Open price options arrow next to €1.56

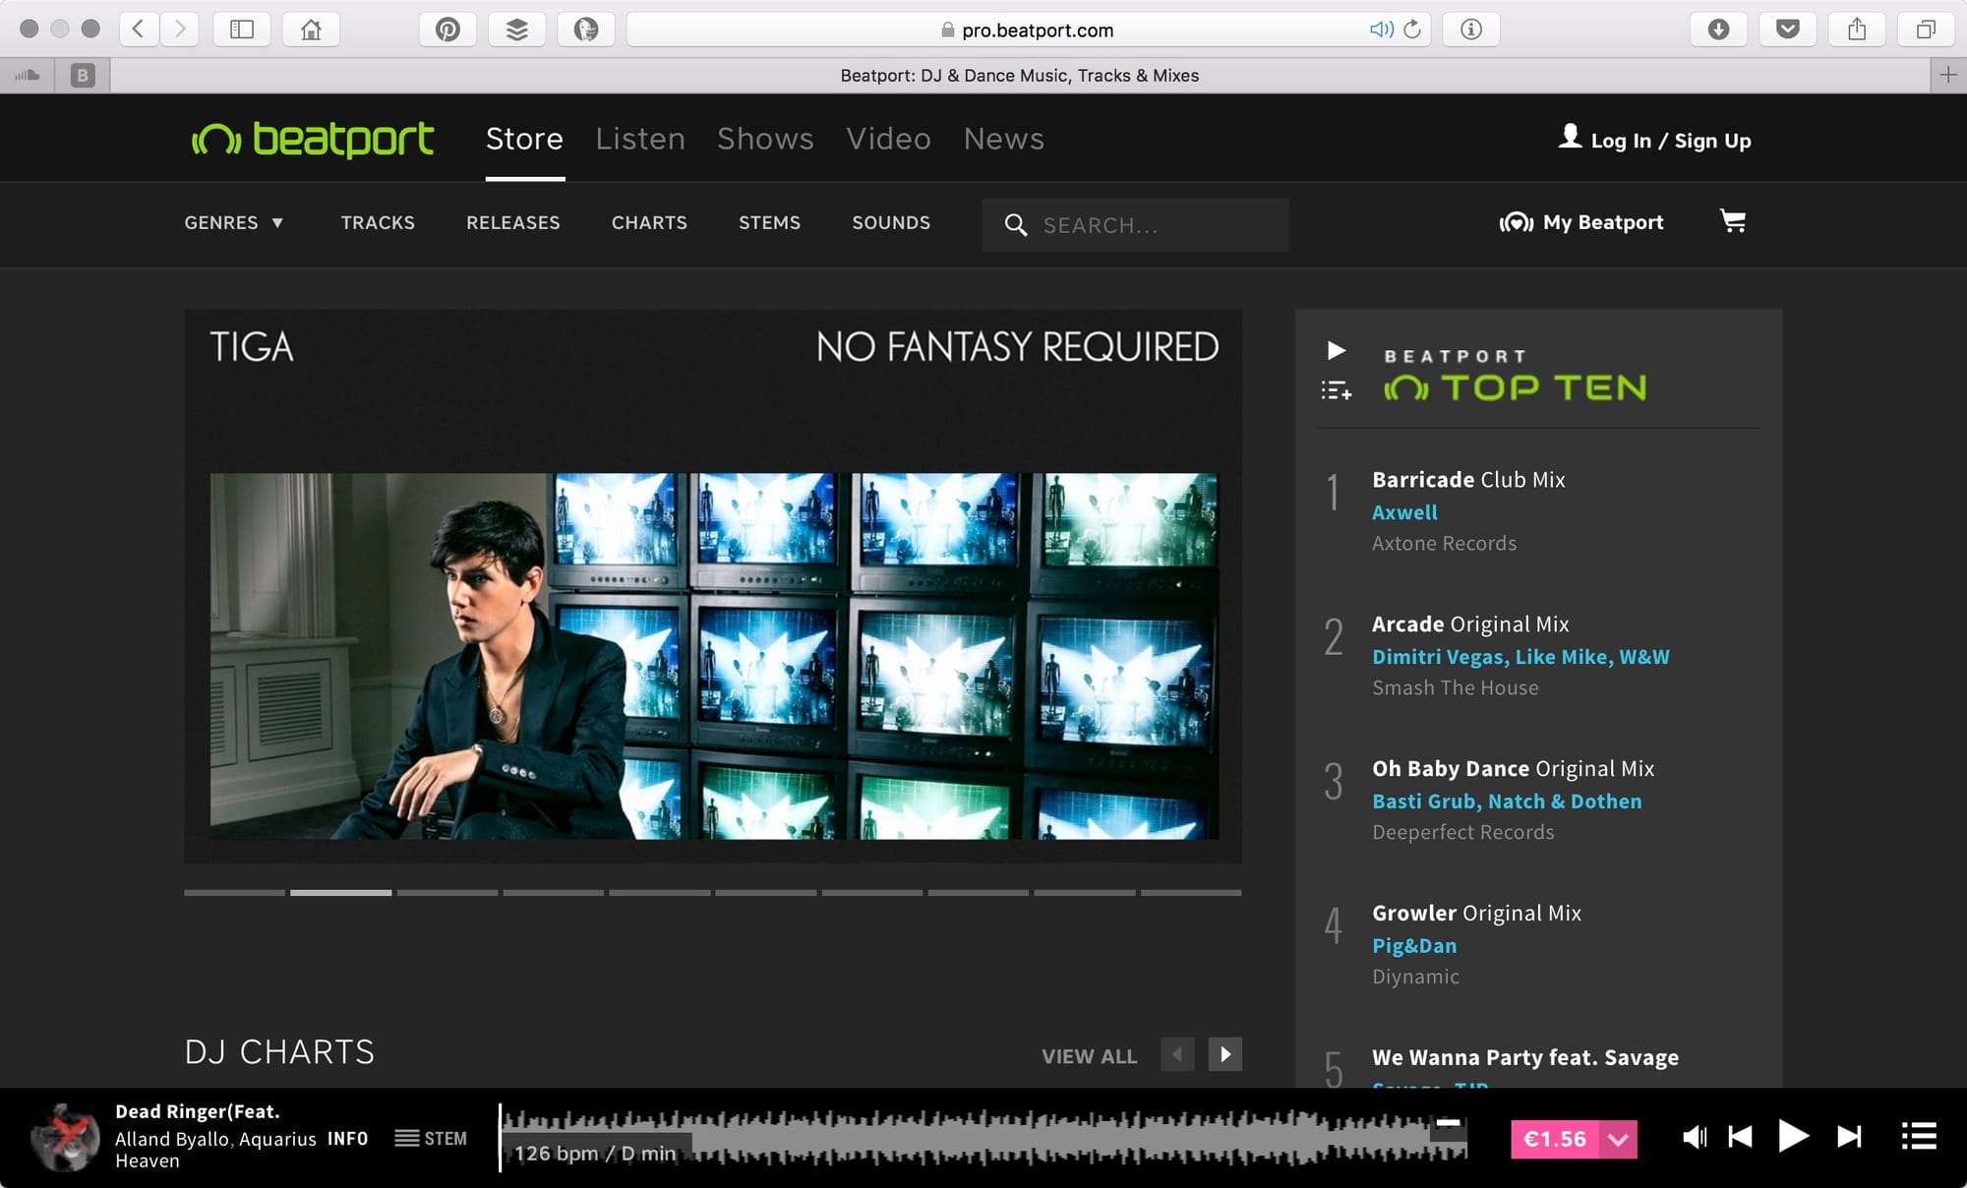pyautogui.click(x=1618, y=1139)
